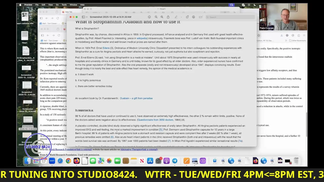Open 'Other Bookmarks' folder in browser
The height and width of the screenshot is (182, 324).
[297, 40]
